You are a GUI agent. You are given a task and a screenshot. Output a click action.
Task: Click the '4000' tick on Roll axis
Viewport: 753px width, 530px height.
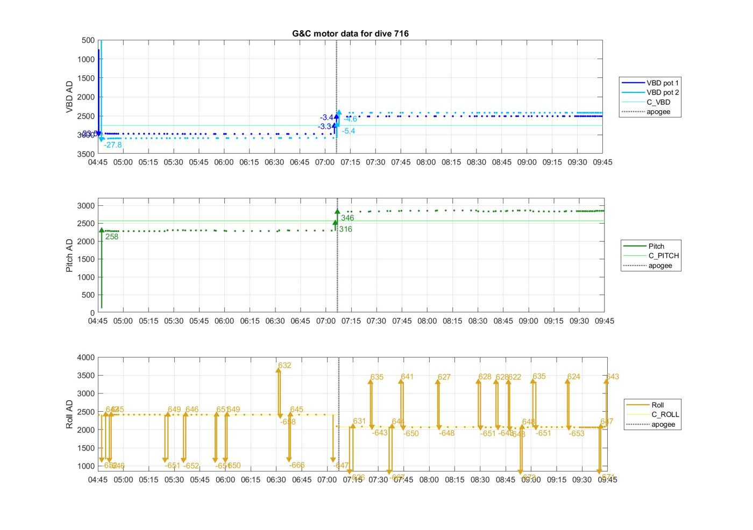point(86,357)
